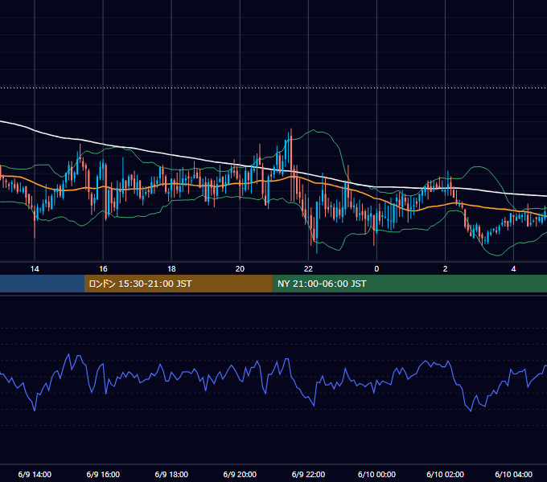547x482 pixels.
Task: Click the 4 hour axis label
Action: pos(513,269)
